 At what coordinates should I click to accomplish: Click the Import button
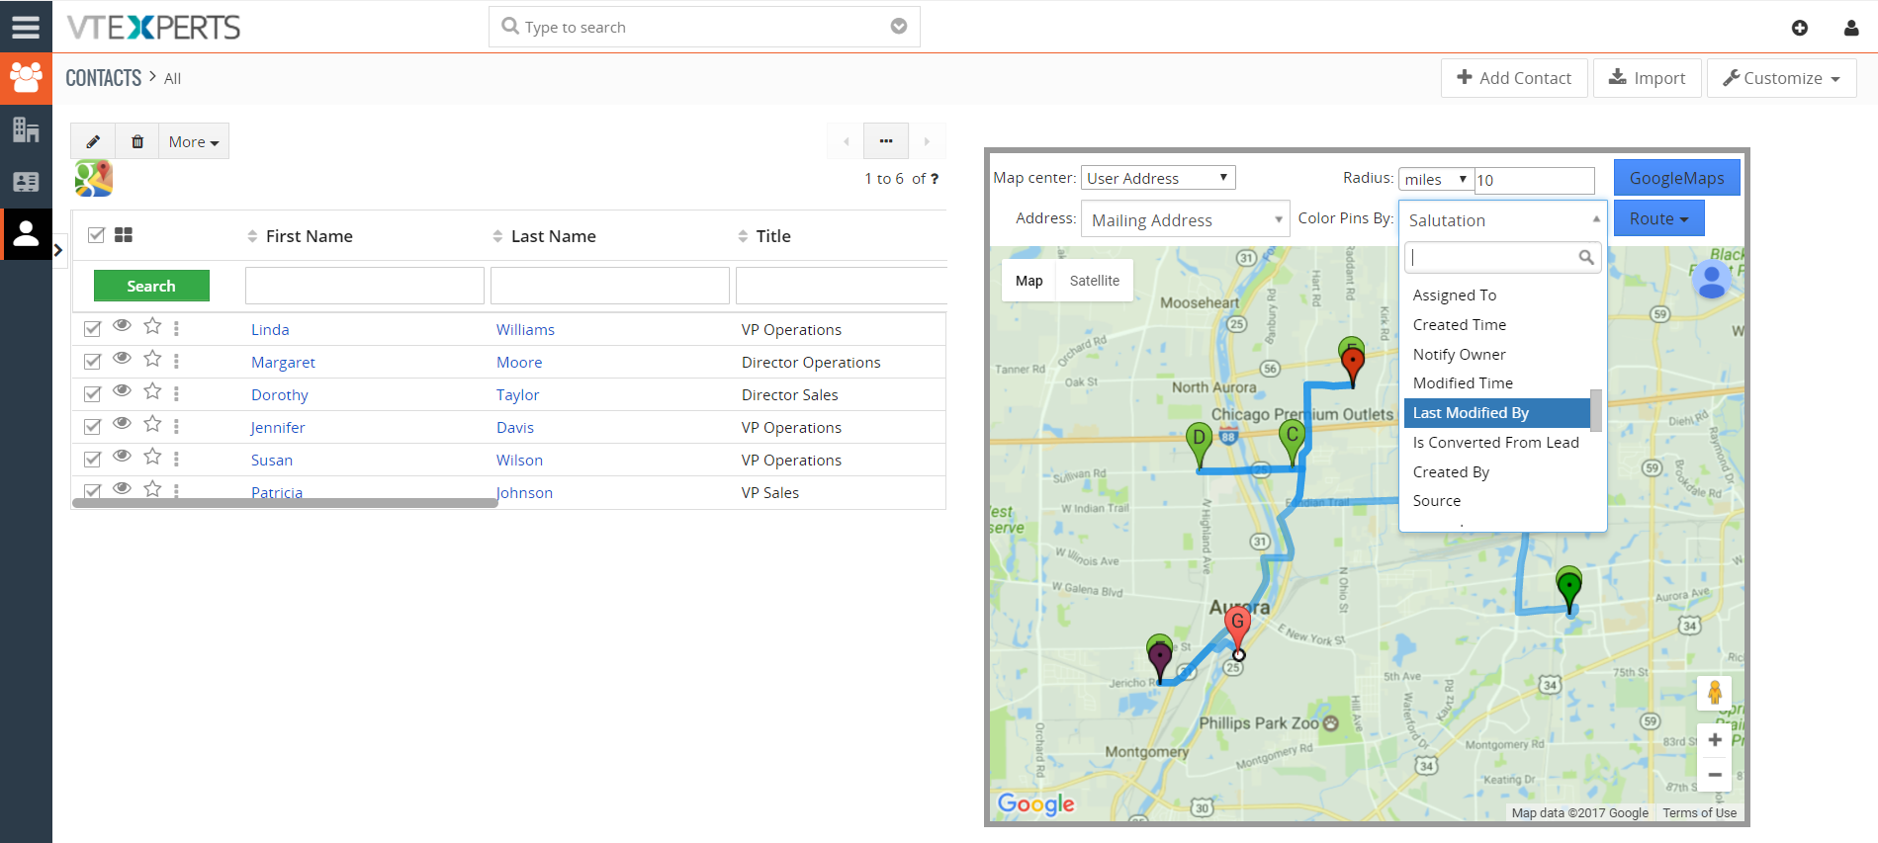tap(1647, 78)
